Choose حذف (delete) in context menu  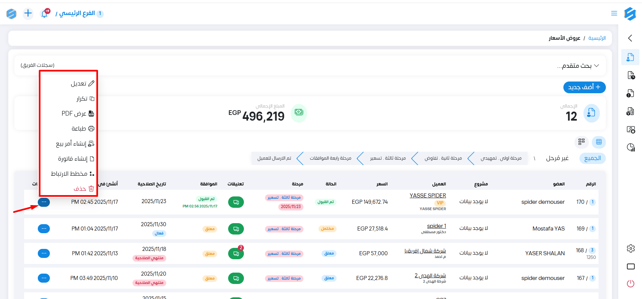tap(83, 189)
